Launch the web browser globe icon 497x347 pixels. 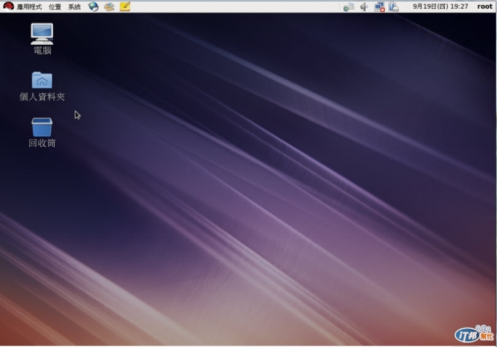click(x=94, y=7)
